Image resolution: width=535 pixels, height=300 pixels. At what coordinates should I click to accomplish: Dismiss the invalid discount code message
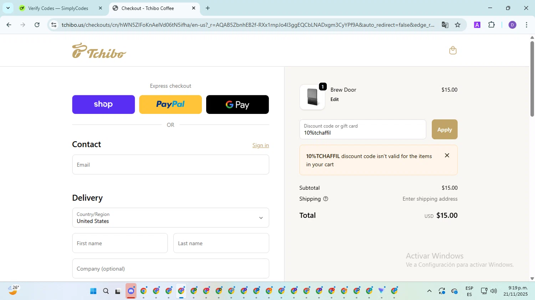coord(447,156)
